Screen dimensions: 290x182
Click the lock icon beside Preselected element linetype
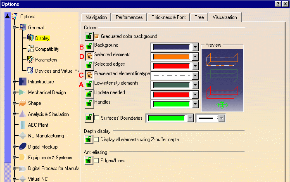(89, 75)
